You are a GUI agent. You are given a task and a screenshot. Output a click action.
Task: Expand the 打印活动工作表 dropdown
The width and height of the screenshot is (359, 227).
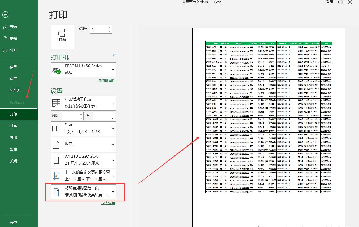[84, 103]
